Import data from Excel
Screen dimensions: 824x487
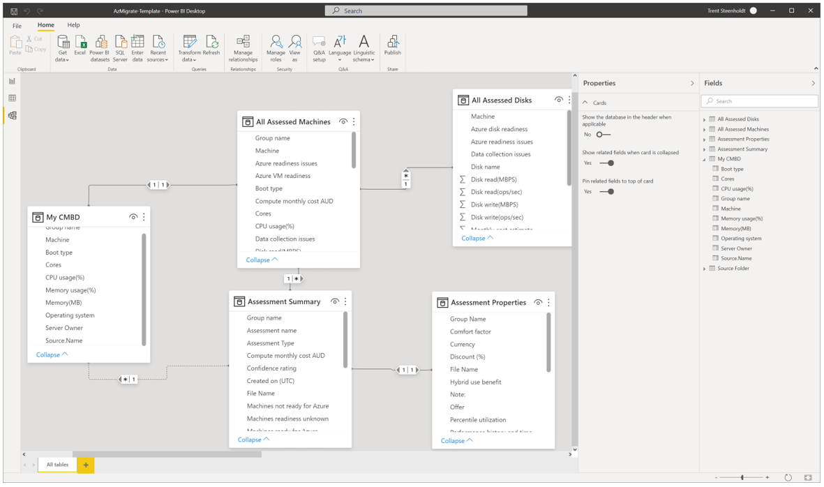(x=80, y=45)
